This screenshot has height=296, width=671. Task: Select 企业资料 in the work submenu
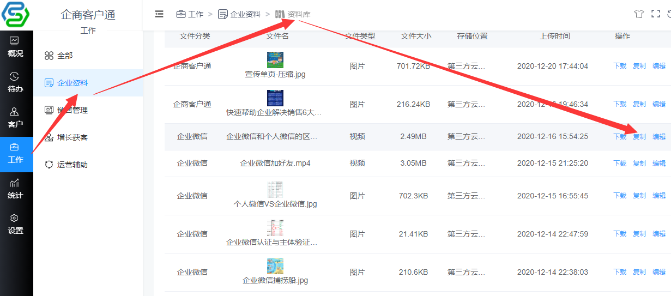click(88, 83)
